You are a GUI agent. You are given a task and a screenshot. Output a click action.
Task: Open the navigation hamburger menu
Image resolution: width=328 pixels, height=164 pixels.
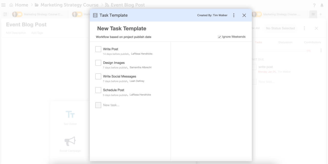[3, 5]
